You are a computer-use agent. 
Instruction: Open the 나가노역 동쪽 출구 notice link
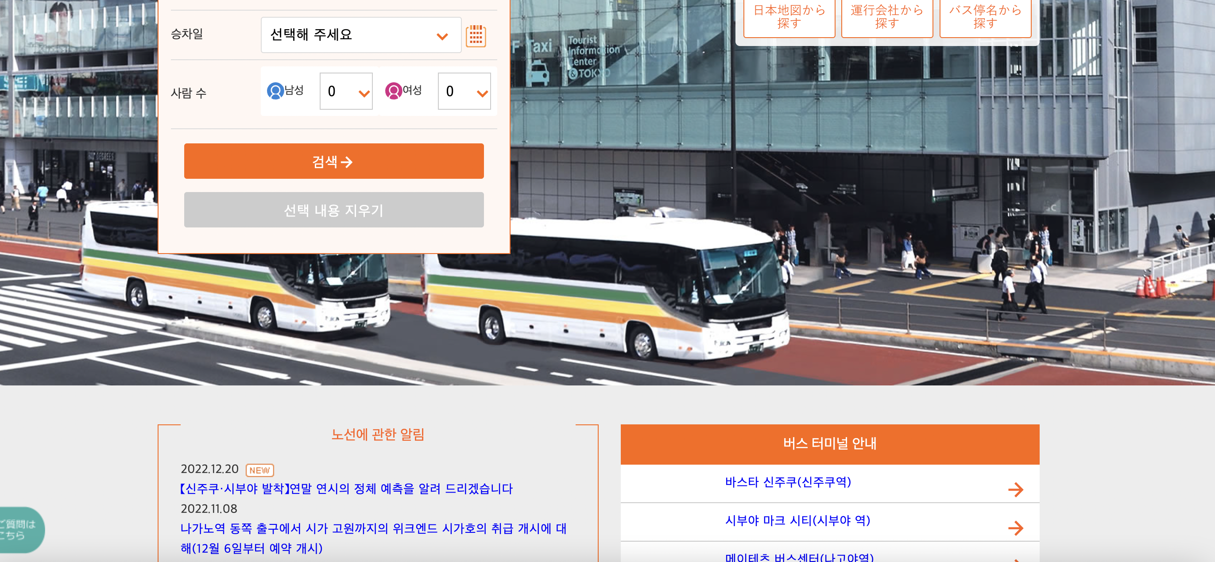374,538
